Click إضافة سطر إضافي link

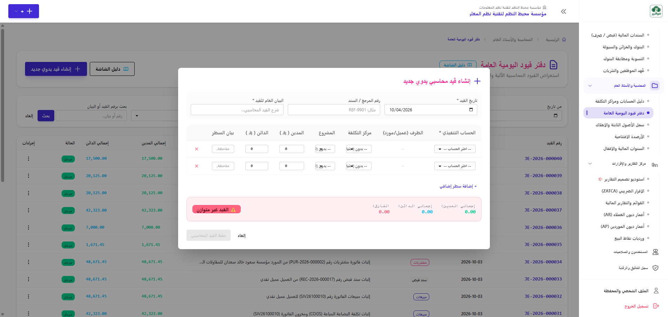point(458,186)
